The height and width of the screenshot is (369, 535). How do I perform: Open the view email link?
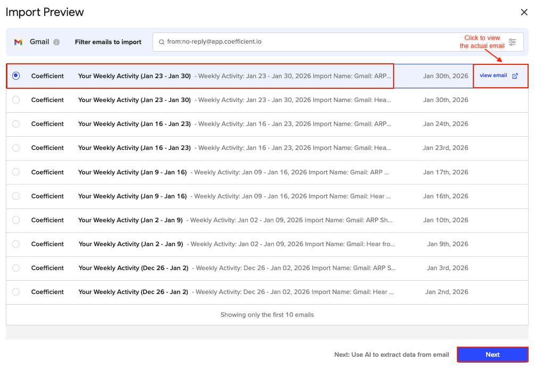pyautogui.click(x=493, y=76)
